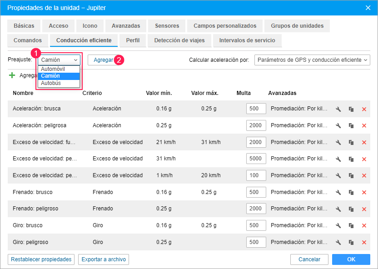
Task: Open settings wrench for Giro: brusco
Action: click(x=338, y=226)
